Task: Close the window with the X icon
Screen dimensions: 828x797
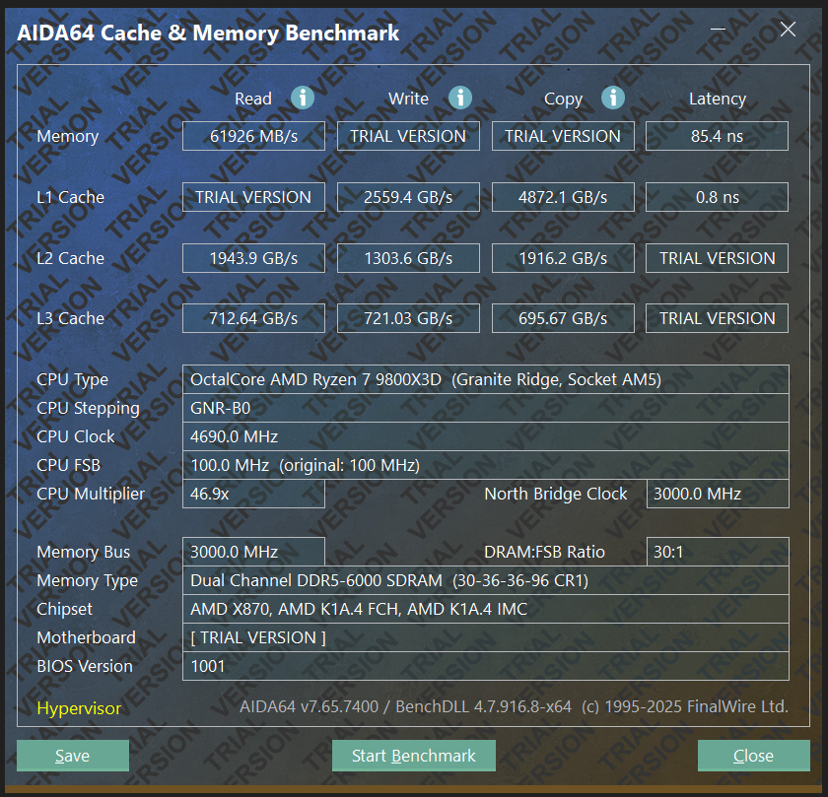Action: click(x=788, y=30)
